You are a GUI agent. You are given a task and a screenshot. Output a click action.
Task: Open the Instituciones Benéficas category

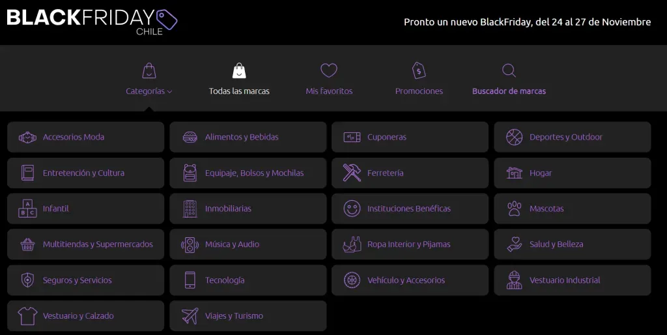(x=410, y=209)
